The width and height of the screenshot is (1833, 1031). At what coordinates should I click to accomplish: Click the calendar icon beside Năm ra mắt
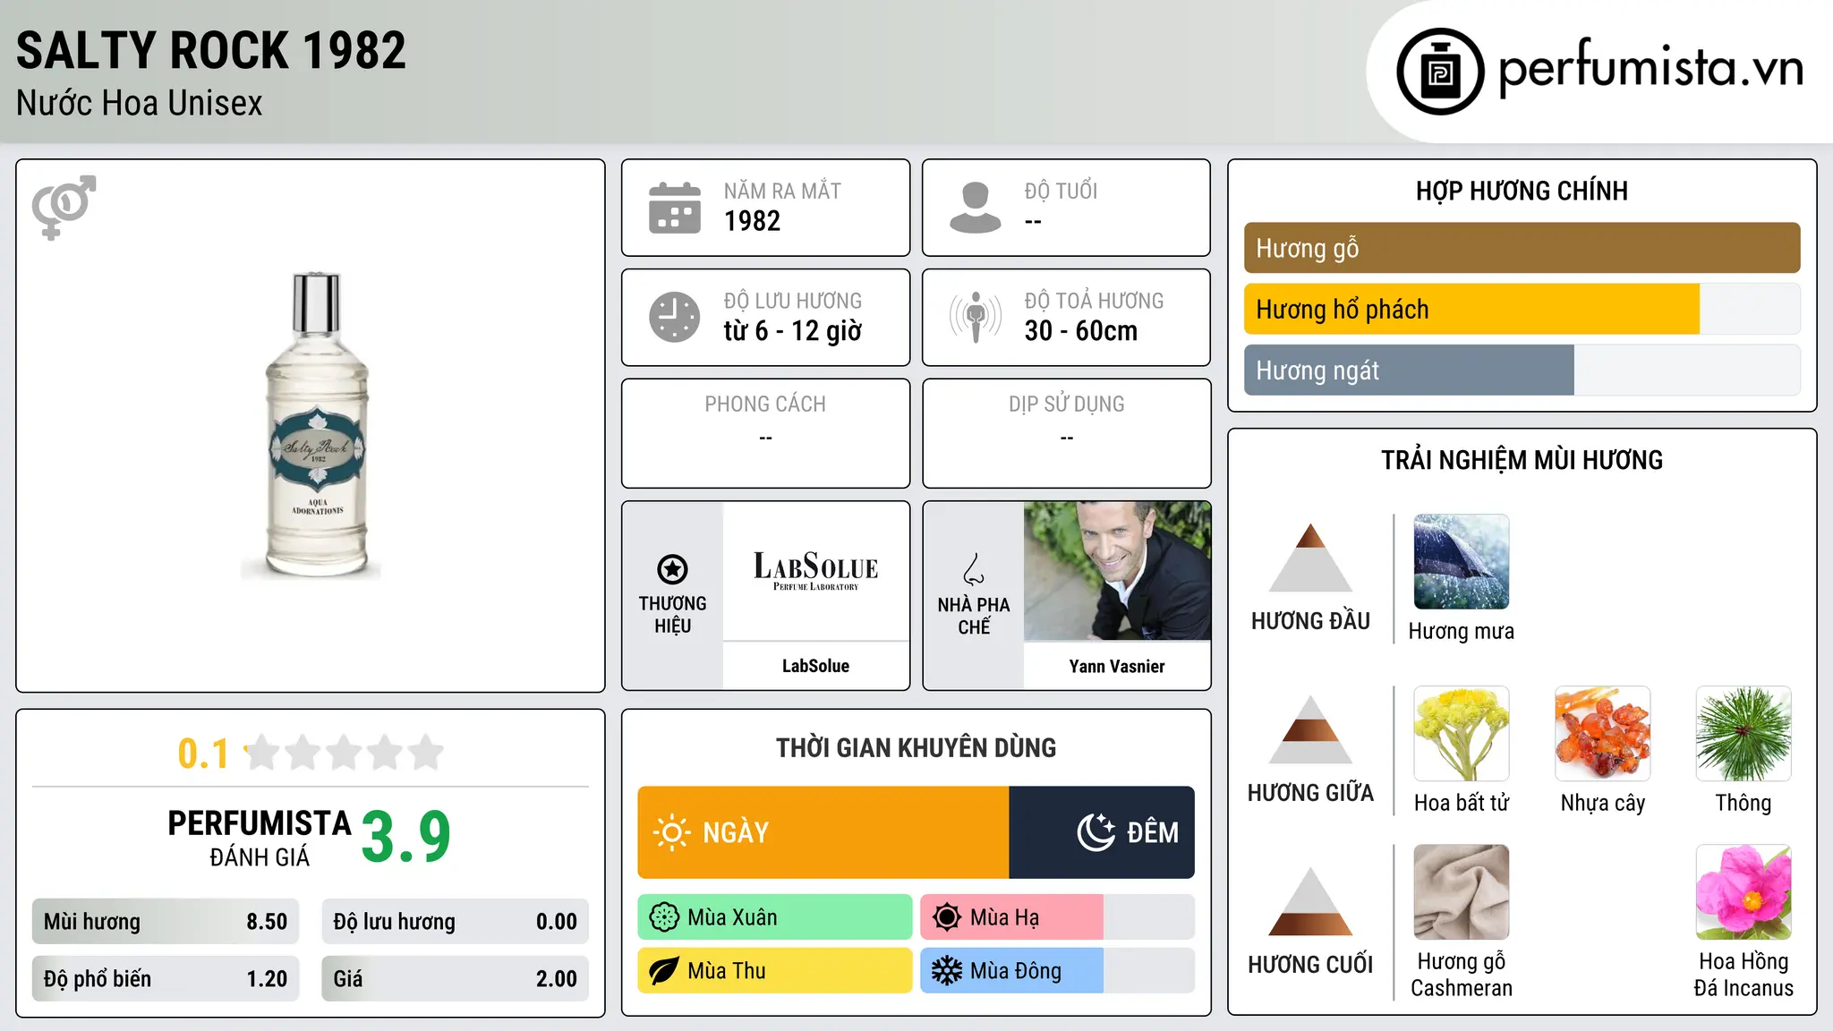[675, 208]
